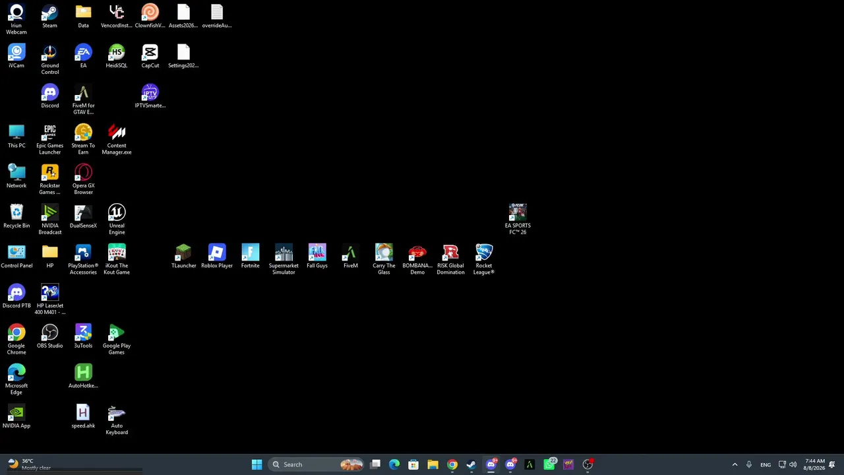This screenshot has width=844, height=475.
Task: Select the NVIDIA App desktop shortcut
Action: pyautogui.click(x=16, y=418)
